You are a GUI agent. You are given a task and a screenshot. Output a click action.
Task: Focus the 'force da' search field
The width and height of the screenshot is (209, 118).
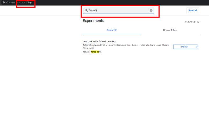(118, 10)
